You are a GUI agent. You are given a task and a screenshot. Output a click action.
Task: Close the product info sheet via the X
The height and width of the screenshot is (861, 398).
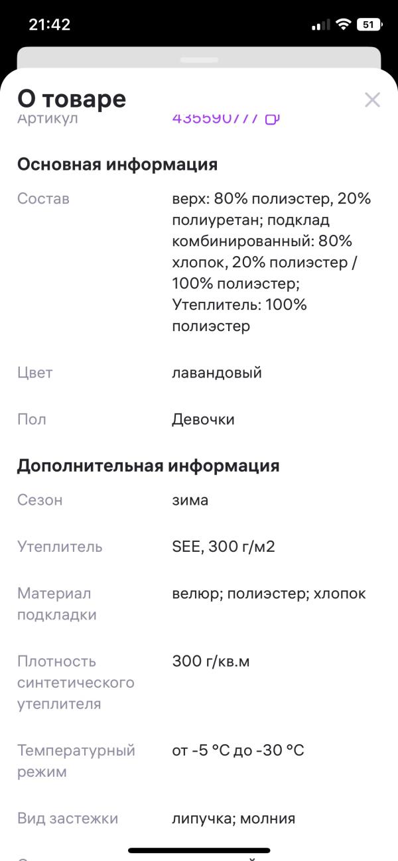373,99
